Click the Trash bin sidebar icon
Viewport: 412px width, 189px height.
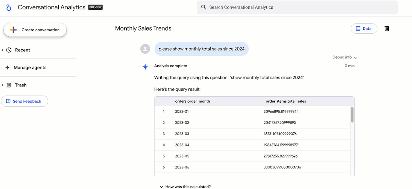pos(9,85)
